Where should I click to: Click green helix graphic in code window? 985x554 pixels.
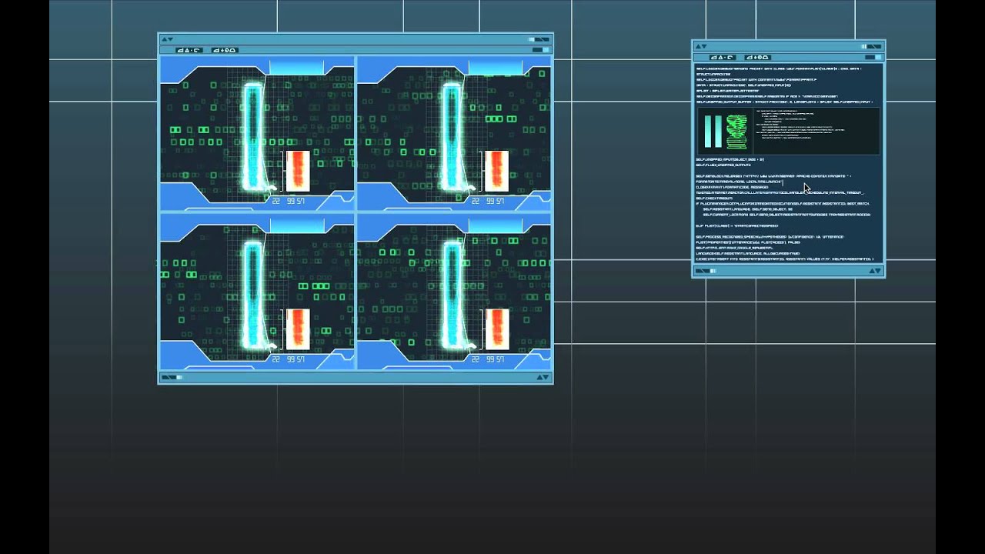[x=737, y=132]
